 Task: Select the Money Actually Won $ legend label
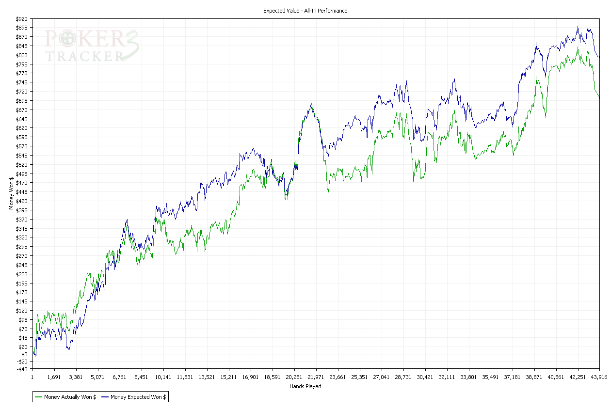click(70, 397)
